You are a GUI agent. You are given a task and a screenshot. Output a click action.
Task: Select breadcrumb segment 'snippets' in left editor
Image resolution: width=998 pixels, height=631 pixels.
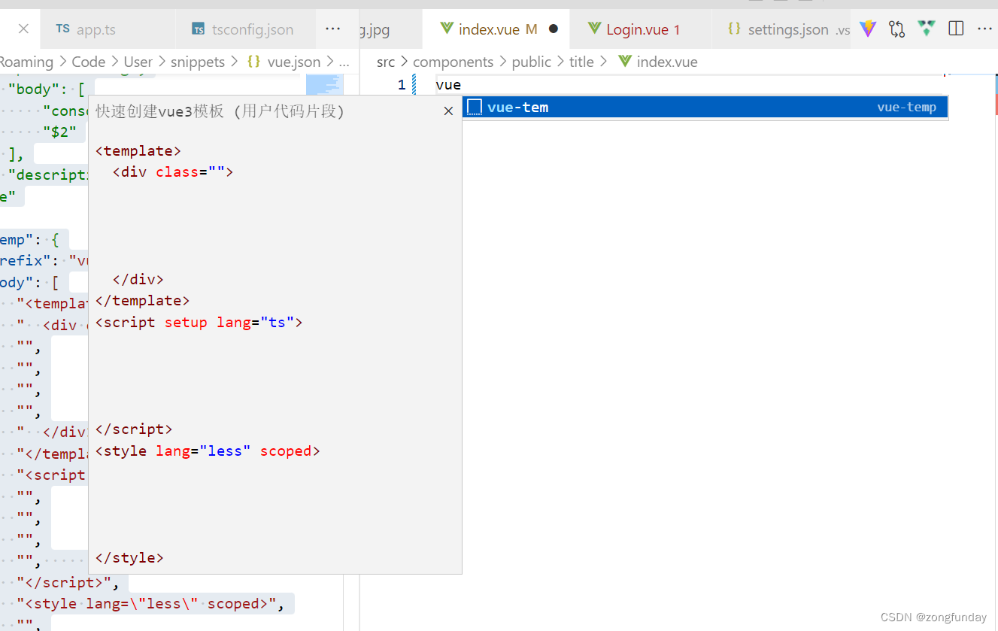(x=198, y=62)
